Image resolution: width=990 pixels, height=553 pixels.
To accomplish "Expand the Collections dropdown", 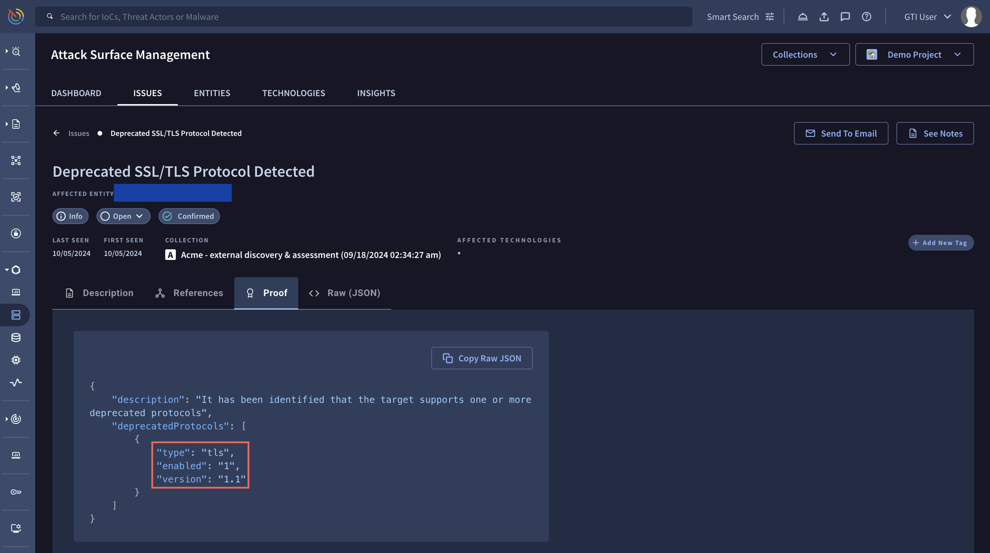I will [x=805, y=54].
